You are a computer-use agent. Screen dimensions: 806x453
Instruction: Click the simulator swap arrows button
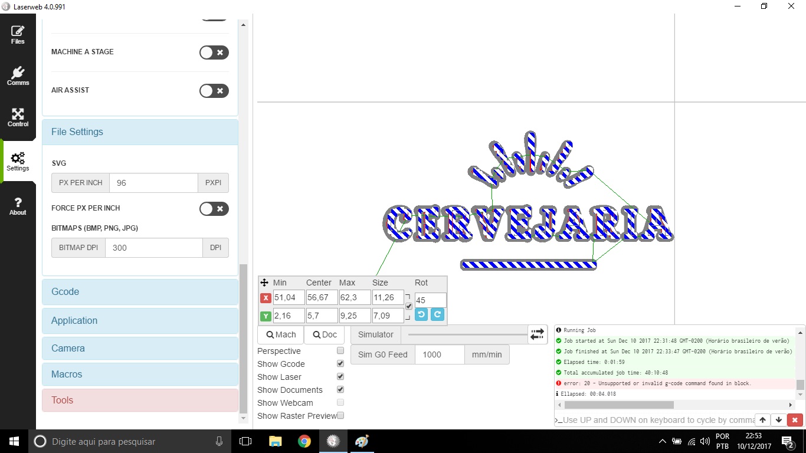click(537, 334)
